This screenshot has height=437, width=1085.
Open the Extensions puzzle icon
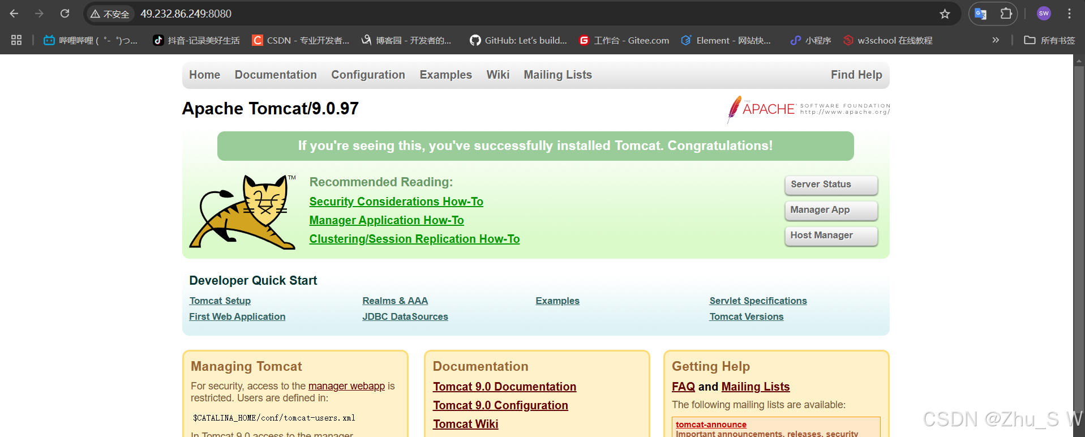point(1006,14)
